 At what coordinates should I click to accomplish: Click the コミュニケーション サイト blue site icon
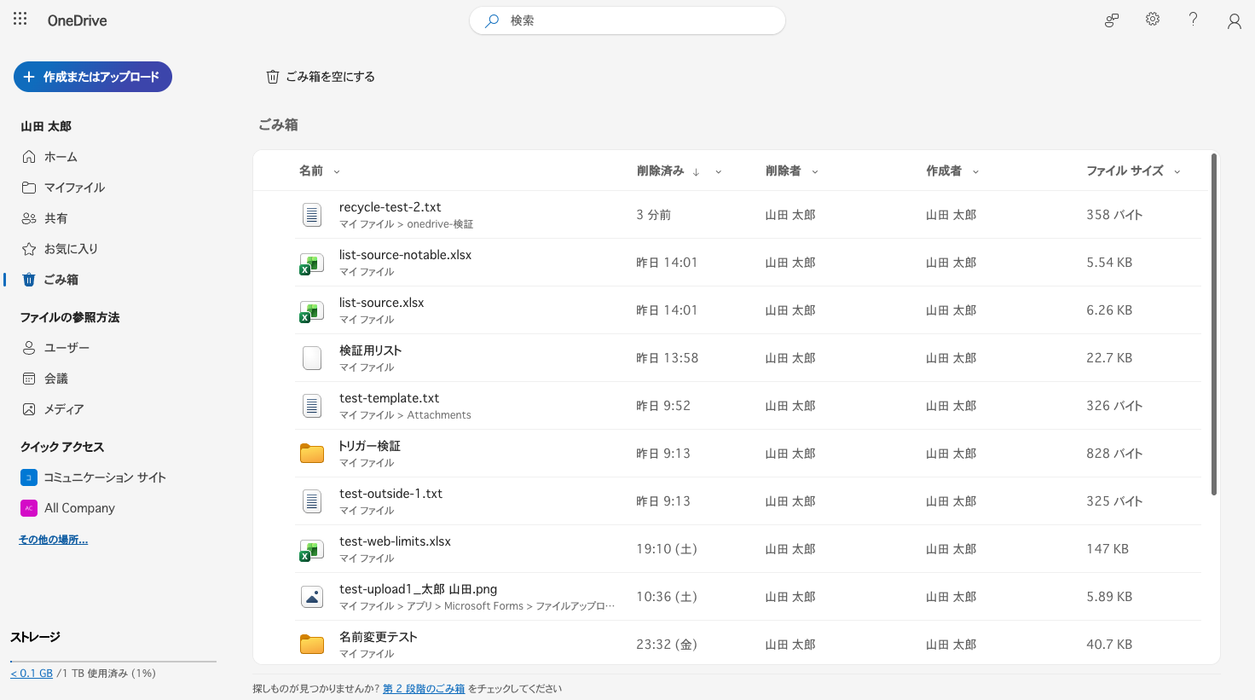pyautogui.click(x=29, y=477)
